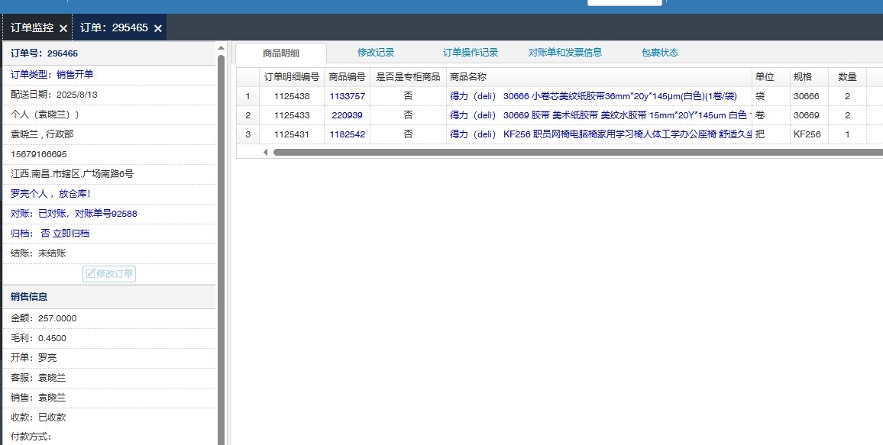Open product number 1182542

click(347, 134)
